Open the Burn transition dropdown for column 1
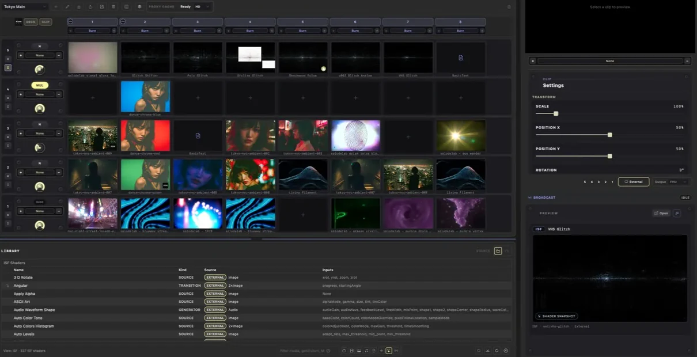 pyautogui.click(x=92, y=31)
